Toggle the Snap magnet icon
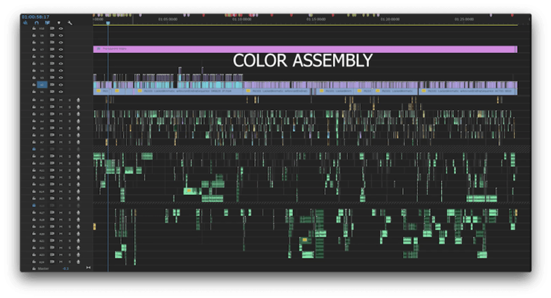The image size is (551, 298). point(37,23)
